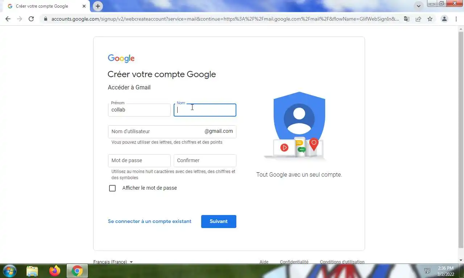Open the translate page icon
The height and width of the screenshot is (278, 464).
(407, 19)
